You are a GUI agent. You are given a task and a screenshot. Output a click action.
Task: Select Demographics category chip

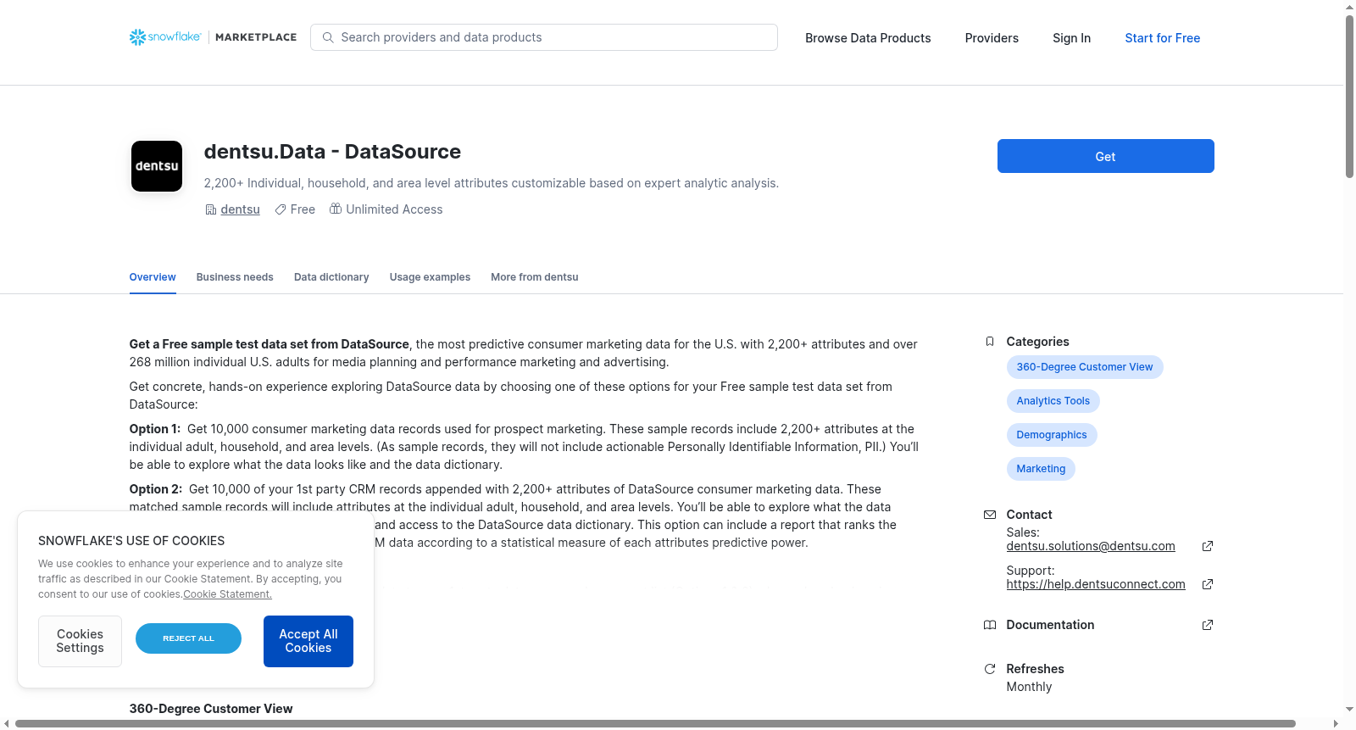tap(1052, 435)
